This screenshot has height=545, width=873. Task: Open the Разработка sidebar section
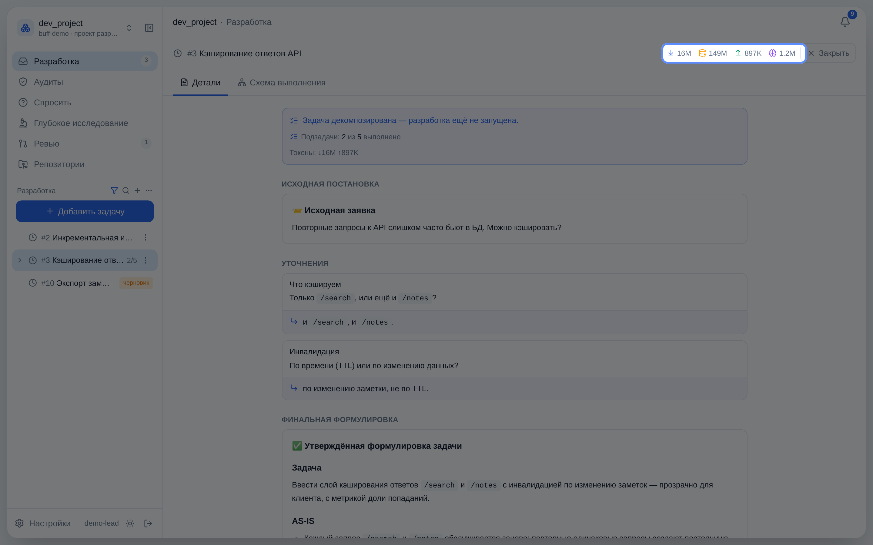point(85,61)
